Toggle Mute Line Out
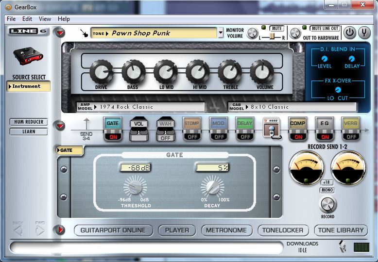Viewport: 378px width, 262px height. coord(325,29)
